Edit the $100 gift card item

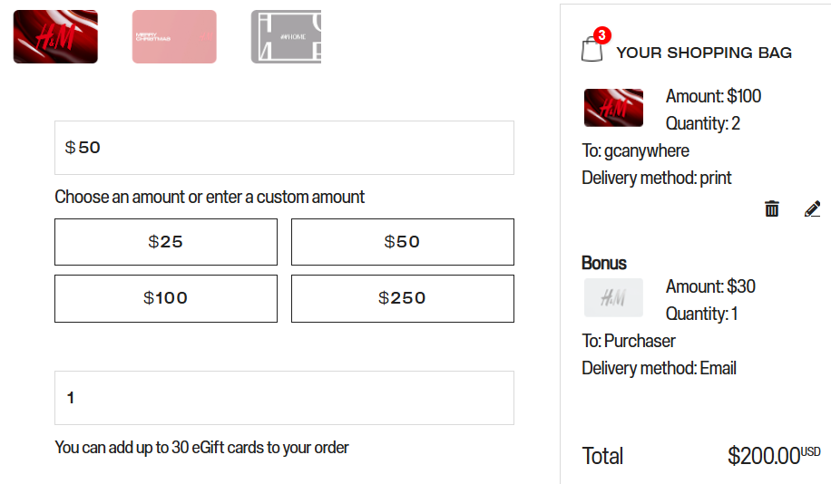[812, 209]
